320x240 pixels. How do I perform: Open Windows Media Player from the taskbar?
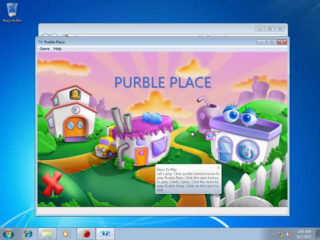tap(66, 234)
